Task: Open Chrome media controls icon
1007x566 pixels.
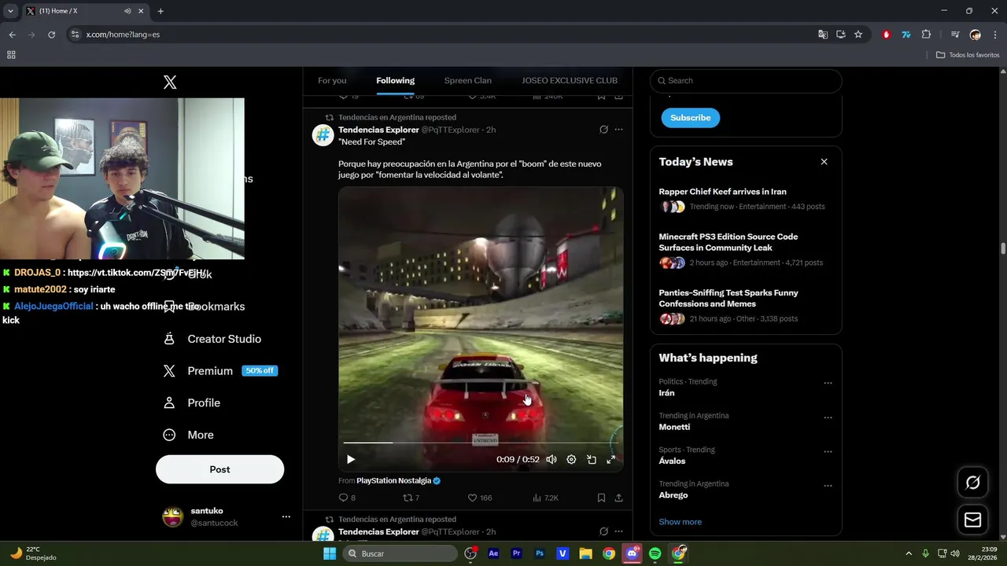Action: [x=954, y=35]
